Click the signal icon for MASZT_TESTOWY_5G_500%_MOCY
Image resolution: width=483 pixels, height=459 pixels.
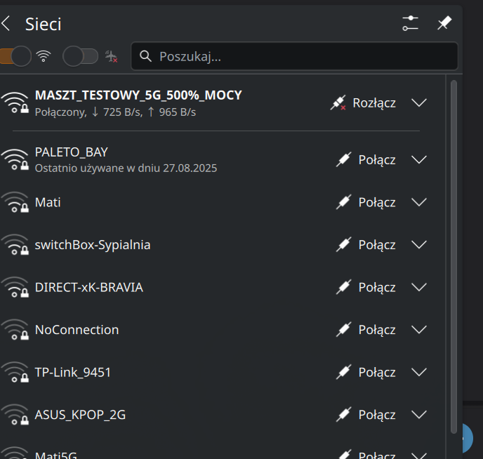pyautogui.click(x=14, y=102)
